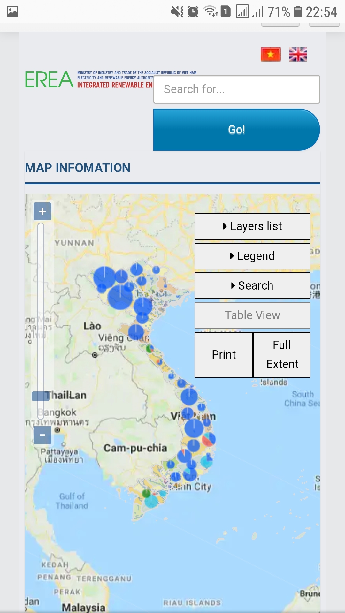Switch language to English UK flag

point(298,54)
